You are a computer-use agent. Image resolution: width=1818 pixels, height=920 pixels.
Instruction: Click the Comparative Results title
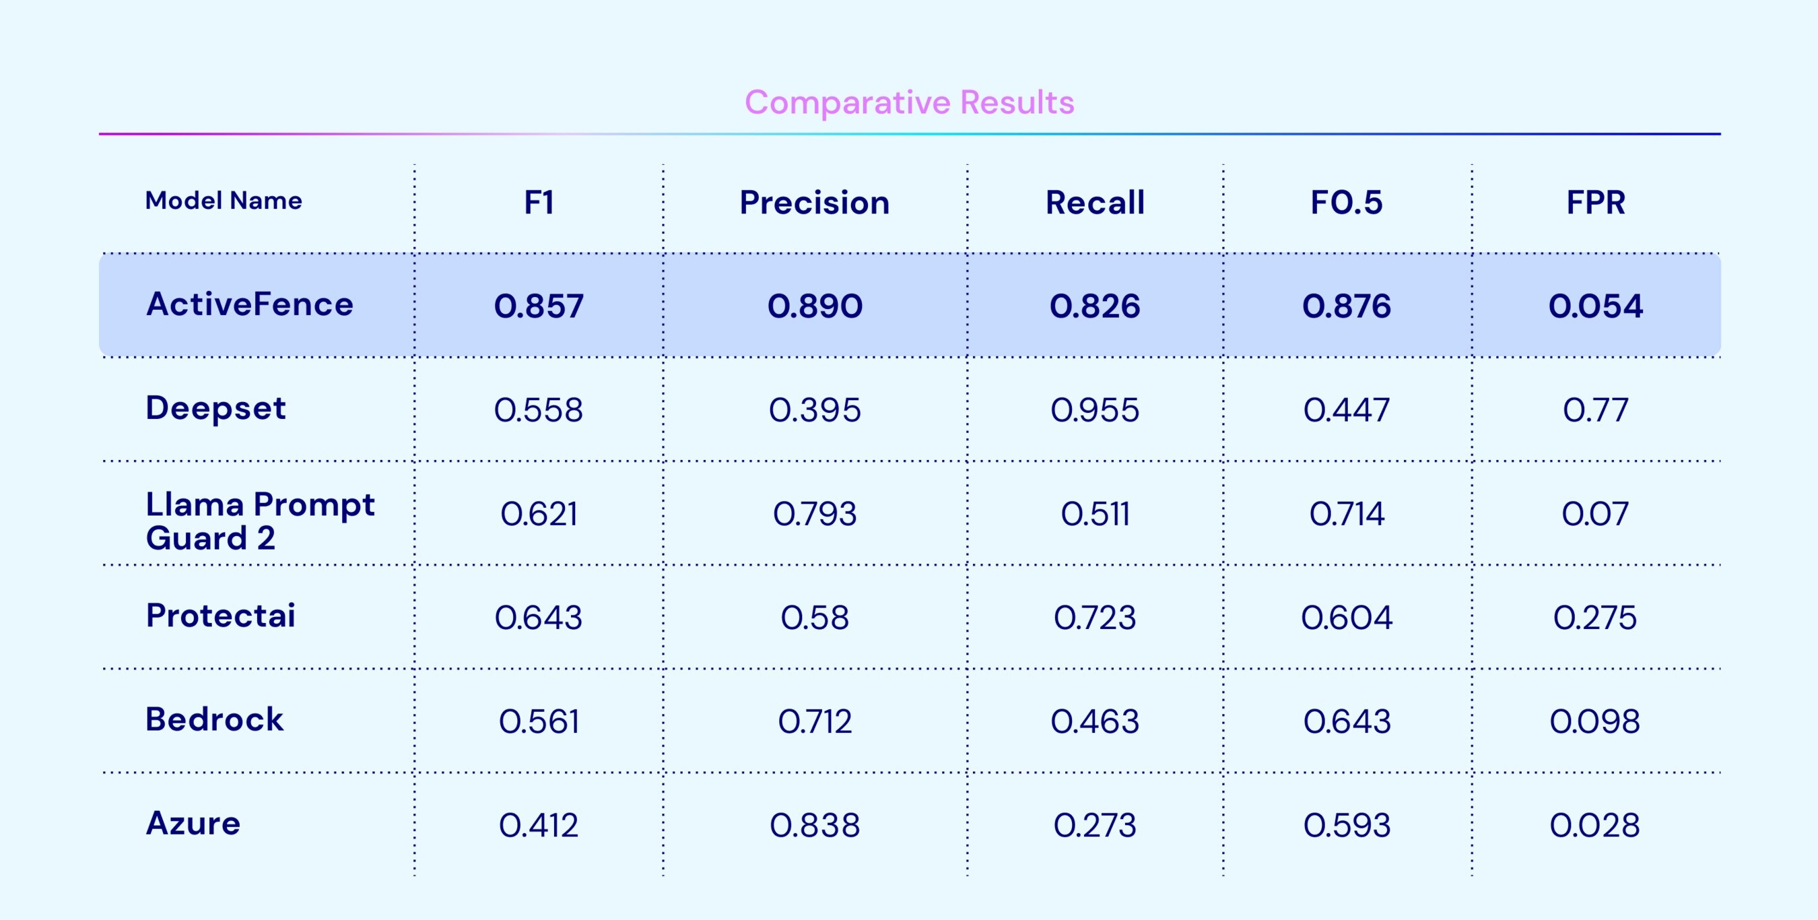[x=909, y=103]
